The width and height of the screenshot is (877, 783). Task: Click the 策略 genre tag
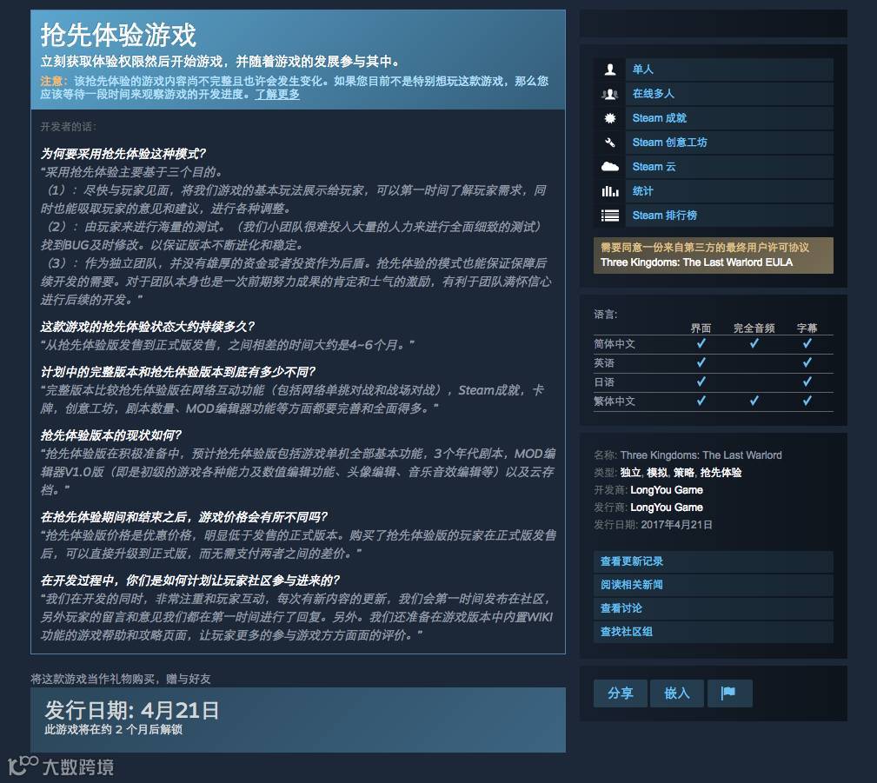(x=684, y=473)
